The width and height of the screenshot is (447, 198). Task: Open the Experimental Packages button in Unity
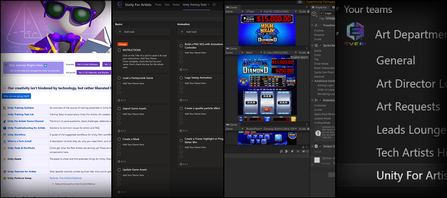320,2
